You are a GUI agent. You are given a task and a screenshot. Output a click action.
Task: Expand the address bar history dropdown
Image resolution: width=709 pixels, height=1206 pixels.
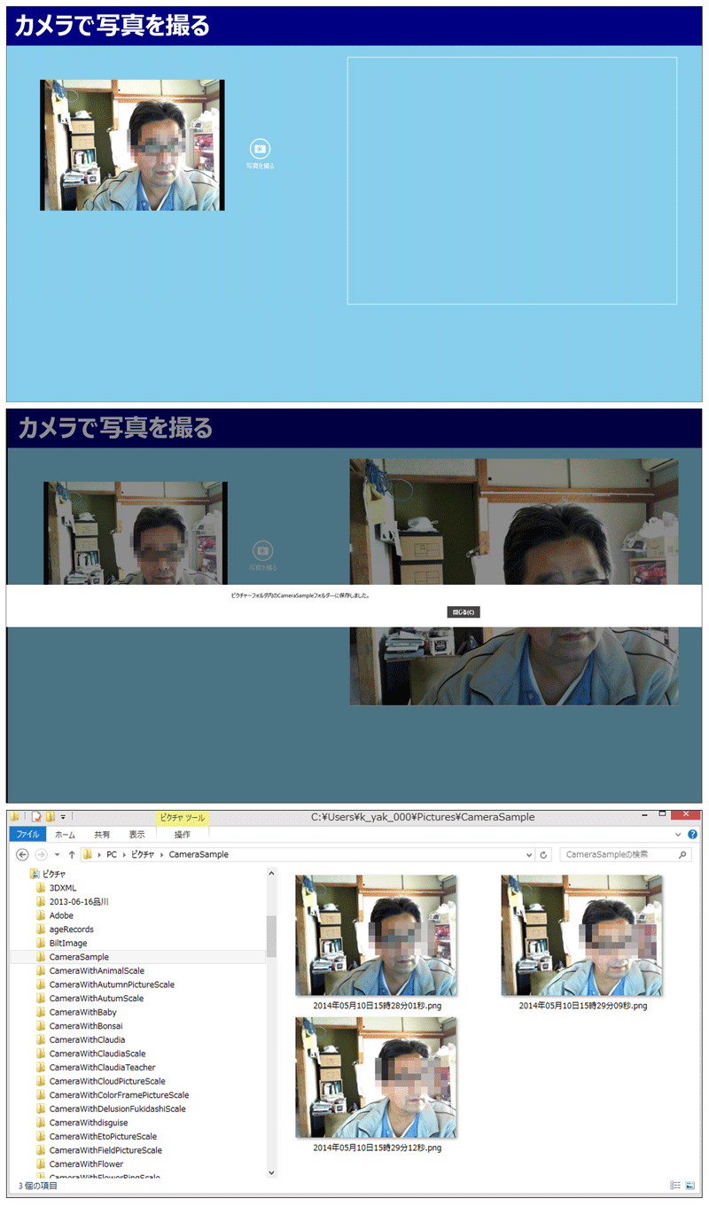point(529,855)
